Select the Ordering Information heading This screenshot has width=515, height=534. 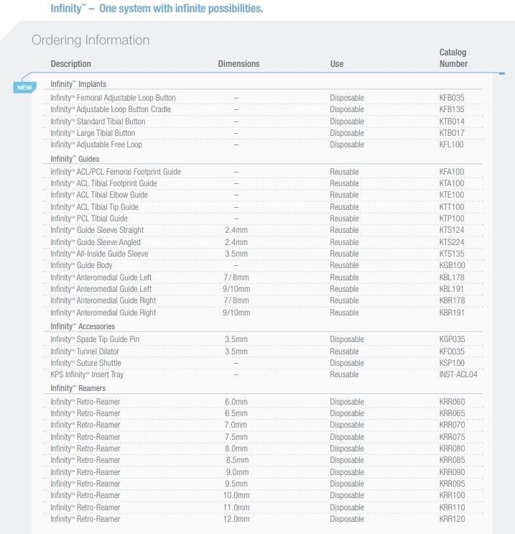click(x=91, y=40)
